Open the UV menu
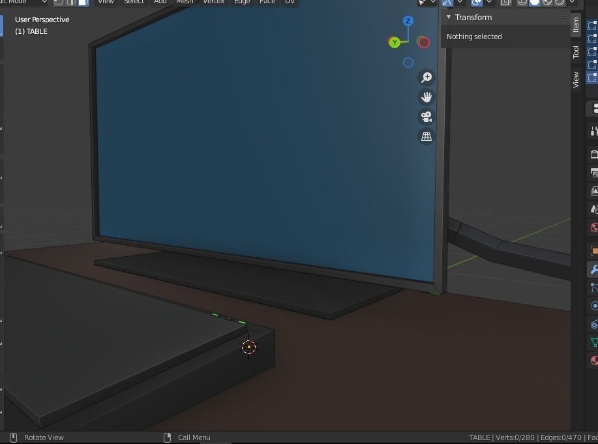 pos(290,2)
